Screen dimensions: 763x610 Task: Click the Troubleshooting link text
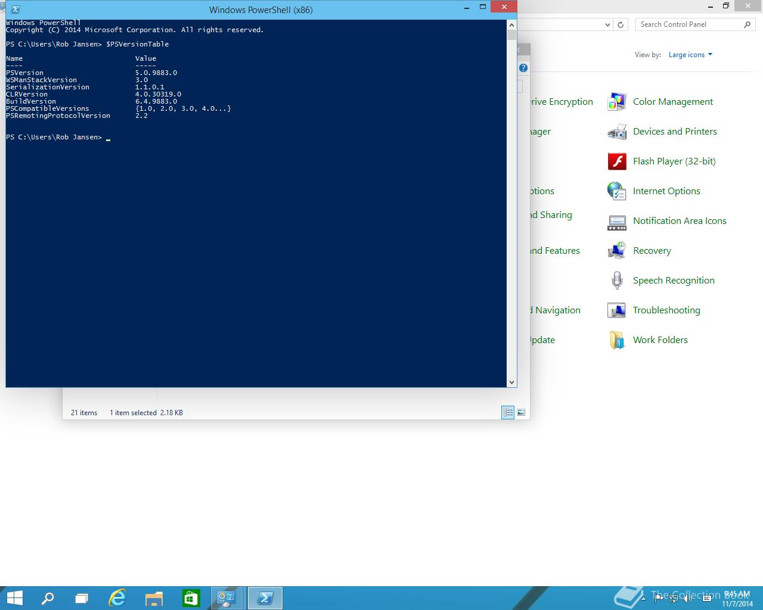666,310
